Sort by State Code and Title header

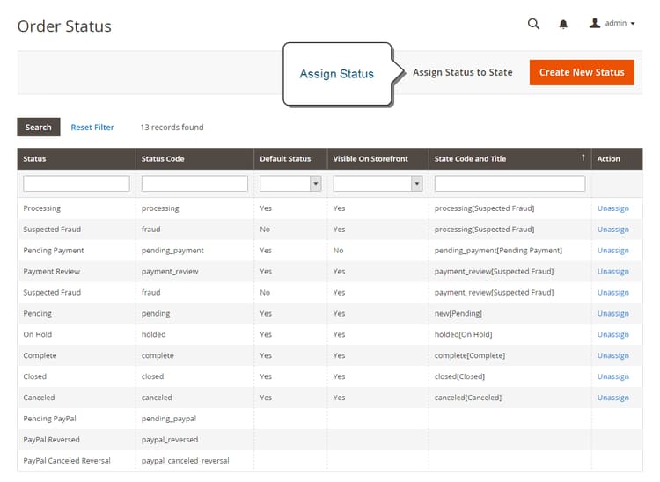click(470, 159)
